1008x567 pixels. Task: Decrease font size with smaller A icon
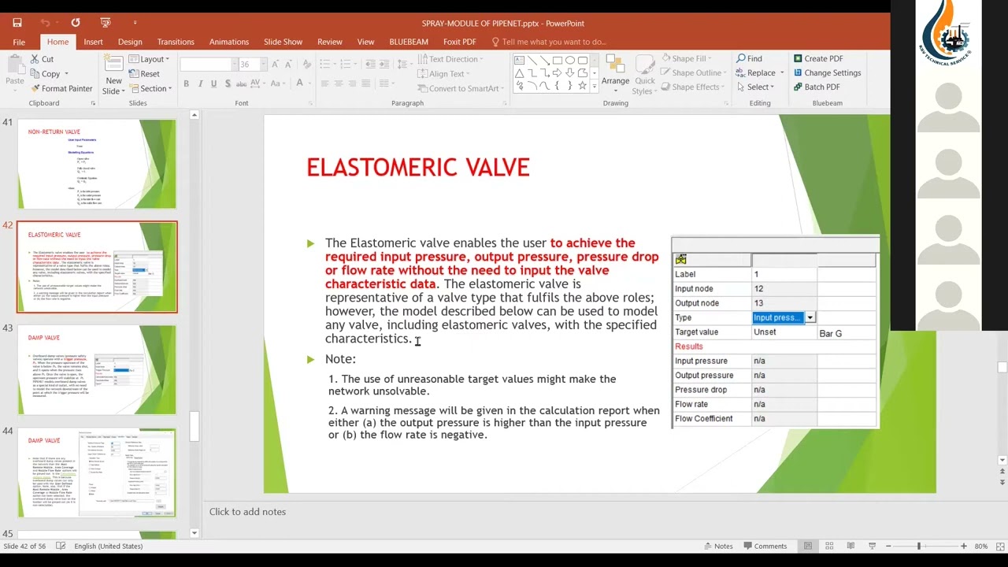coord(287,64)
